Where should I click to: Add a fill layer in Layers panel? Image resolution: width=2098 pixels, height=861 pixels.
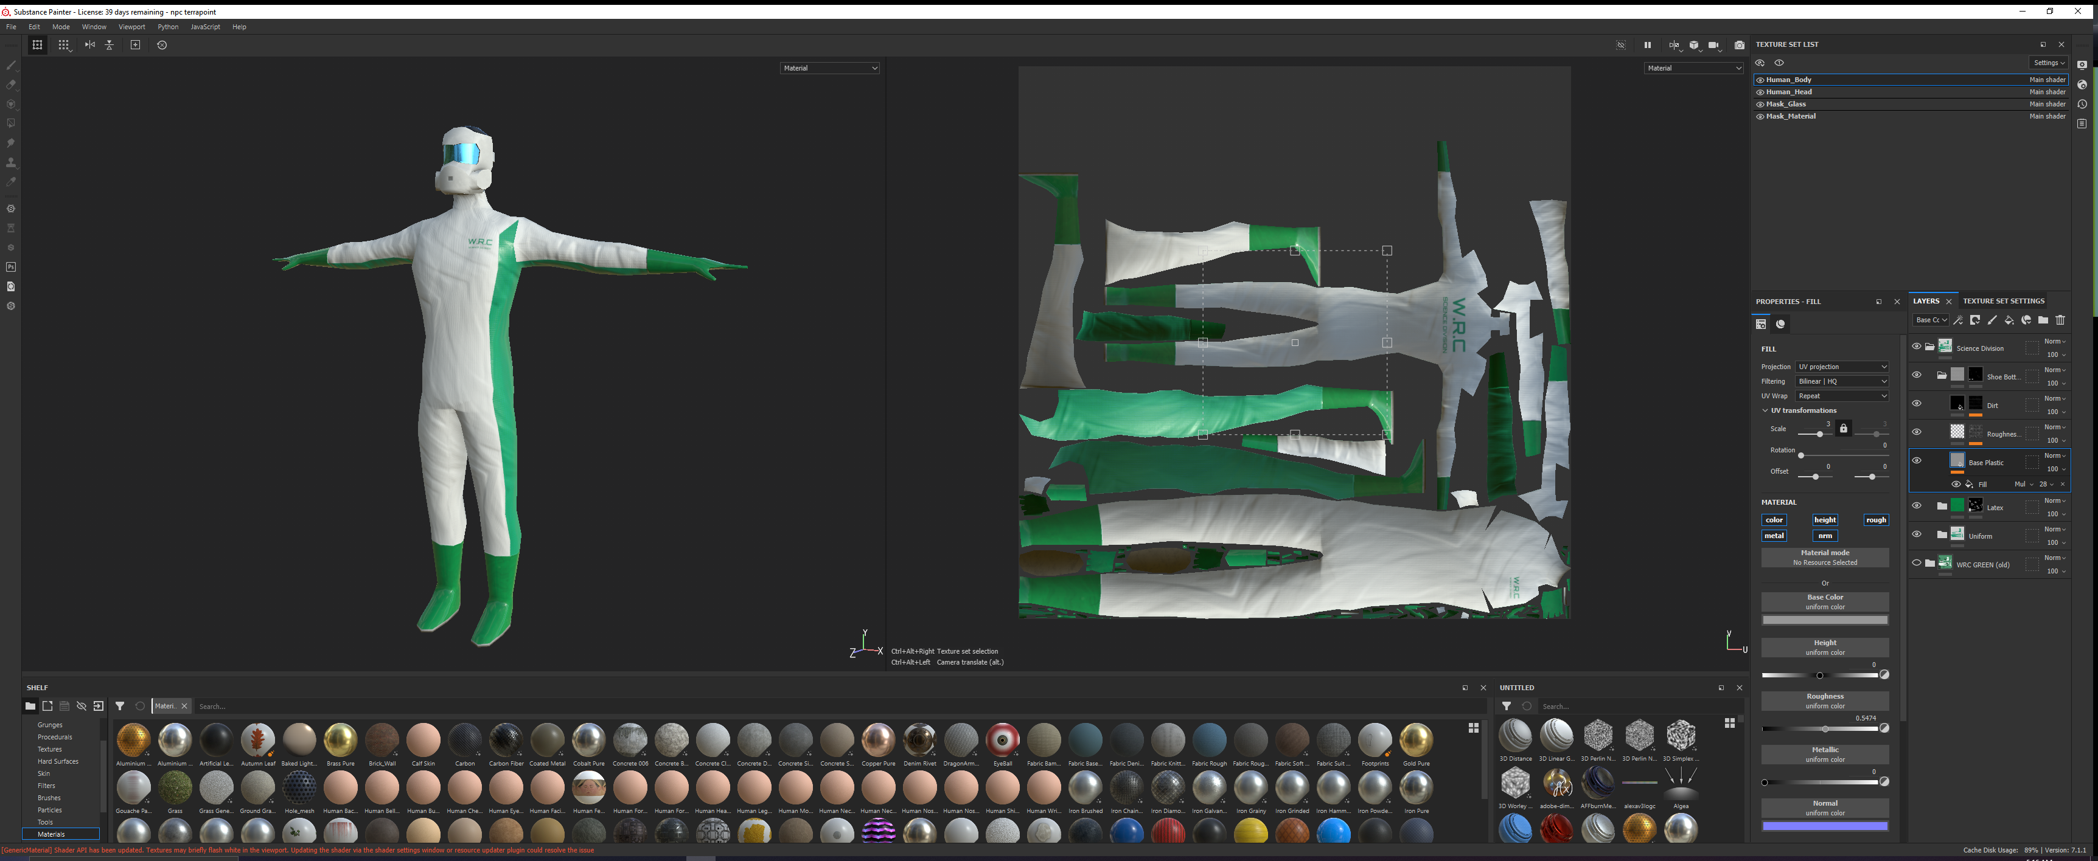(x=2009, y=320)
